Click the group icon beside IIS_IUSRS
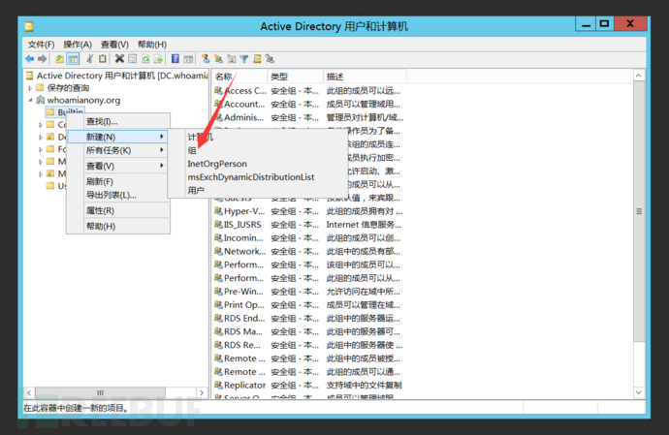Image resolution: width=669 pixels, height=435 pixels. [x=218, y=224]
